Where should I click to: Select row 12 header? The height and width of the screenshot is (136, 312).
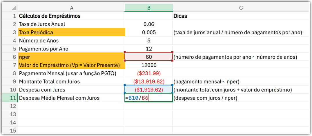(10, 106)
